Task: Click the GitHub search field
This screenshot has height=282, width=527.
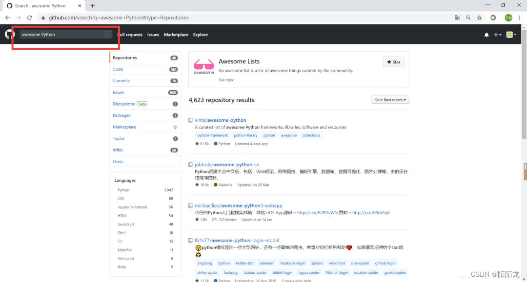Action: 65,34
